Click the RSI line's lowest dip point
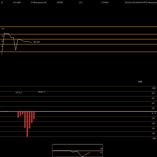 click(x=16, y=50)
